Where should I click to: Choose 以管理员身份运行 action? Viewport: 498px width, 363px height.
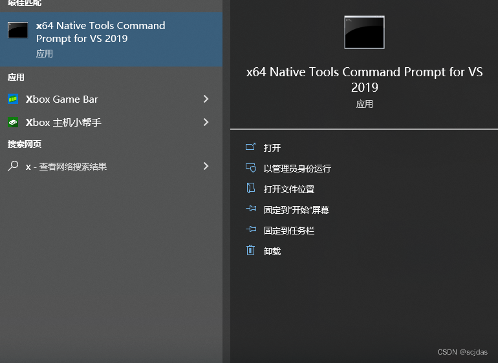coord(298,169)
